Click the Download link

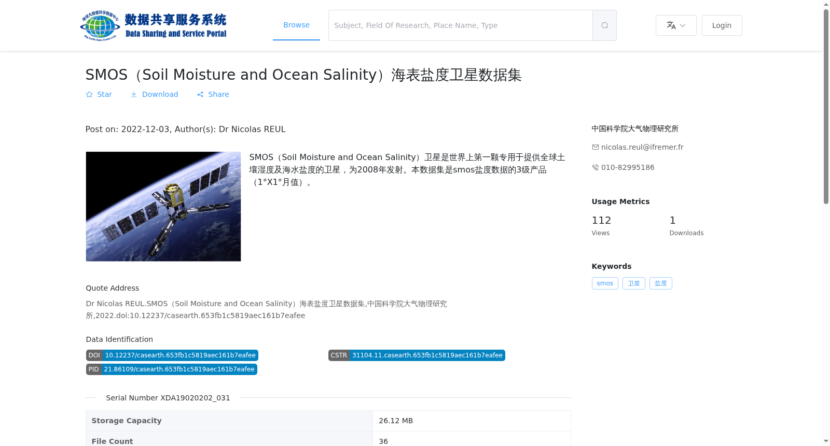(154, 94)
